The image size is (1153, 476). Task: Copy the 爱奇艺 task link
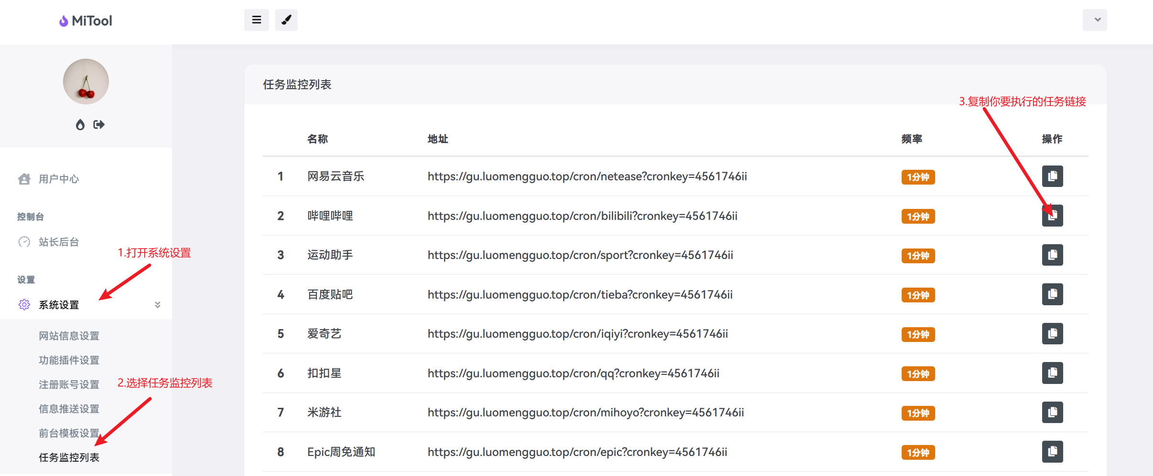tap(1052, 334)
